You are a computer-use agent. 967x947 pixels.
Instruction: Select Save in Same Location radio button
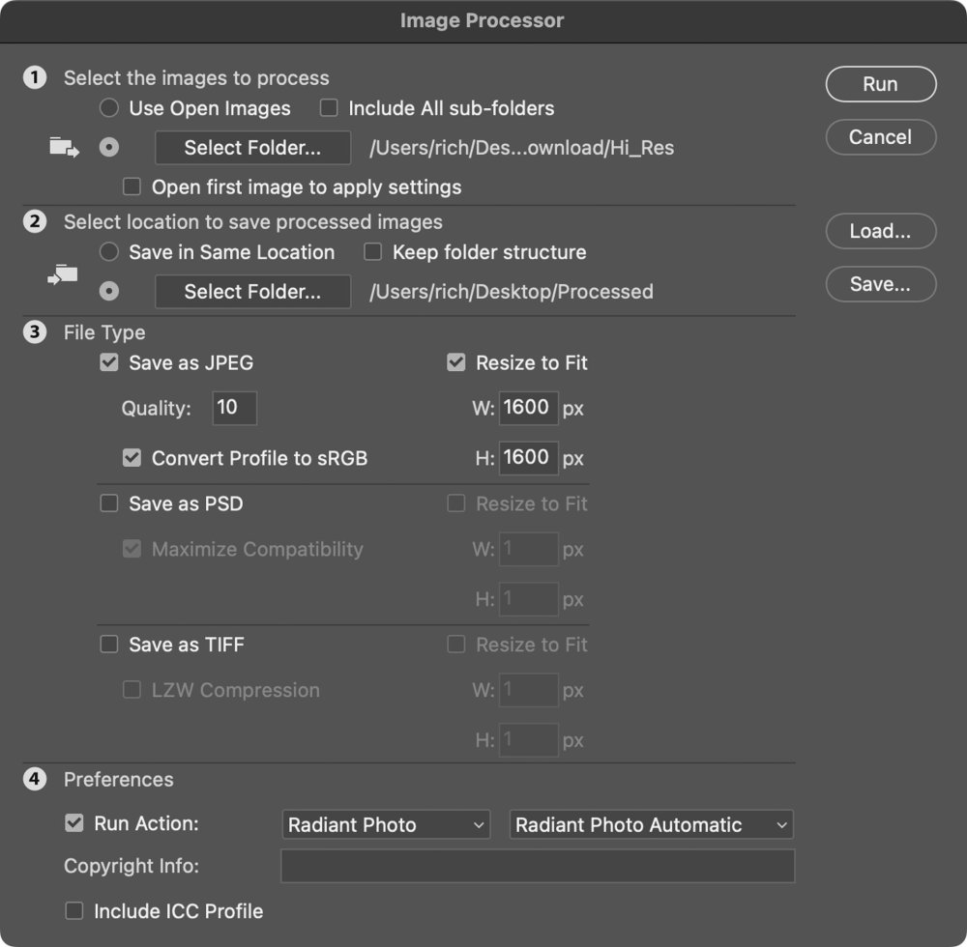click(109, 252)
